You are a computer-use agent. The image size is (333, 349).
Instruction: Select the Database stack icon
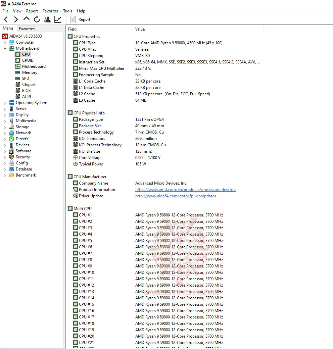[x=11, y=169]
